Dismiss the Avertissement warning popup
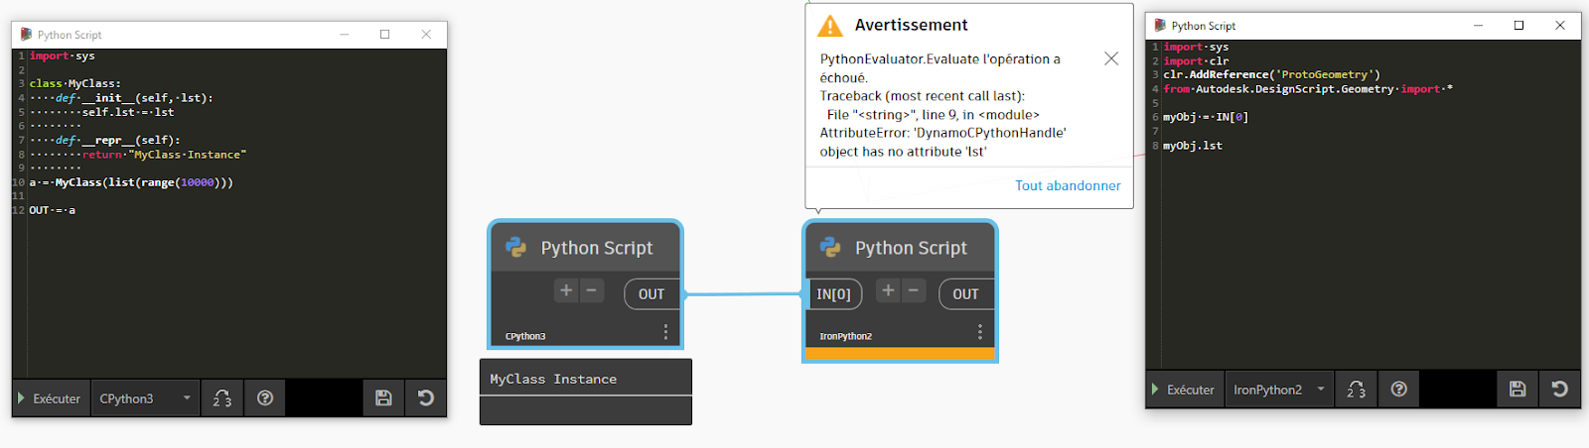The image size is (1589, 448). tap(1111, 58)
